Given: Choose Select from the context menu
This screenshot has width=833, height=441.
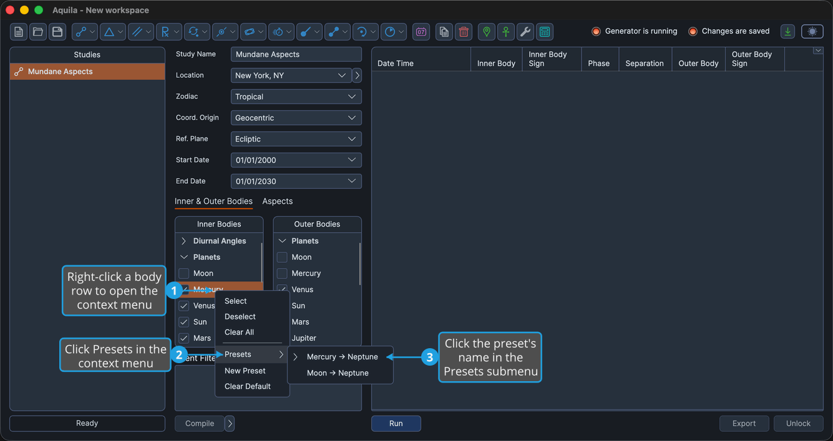Looking at the screenshot, I should point(252,301).
